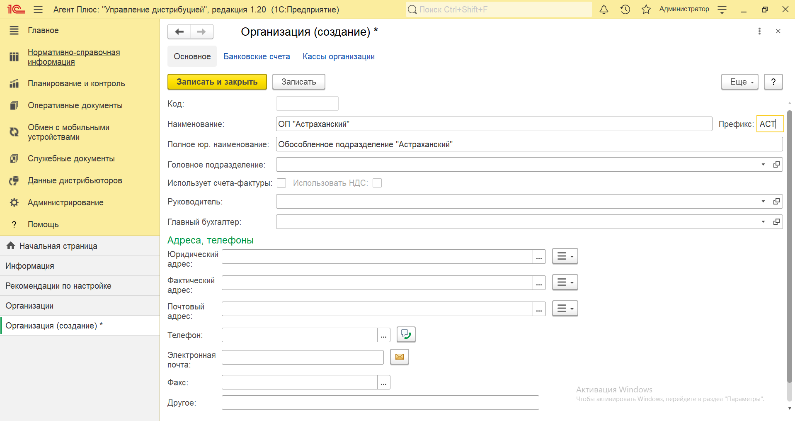Expand the Головное подразделение dropdown

coord(763,165)
